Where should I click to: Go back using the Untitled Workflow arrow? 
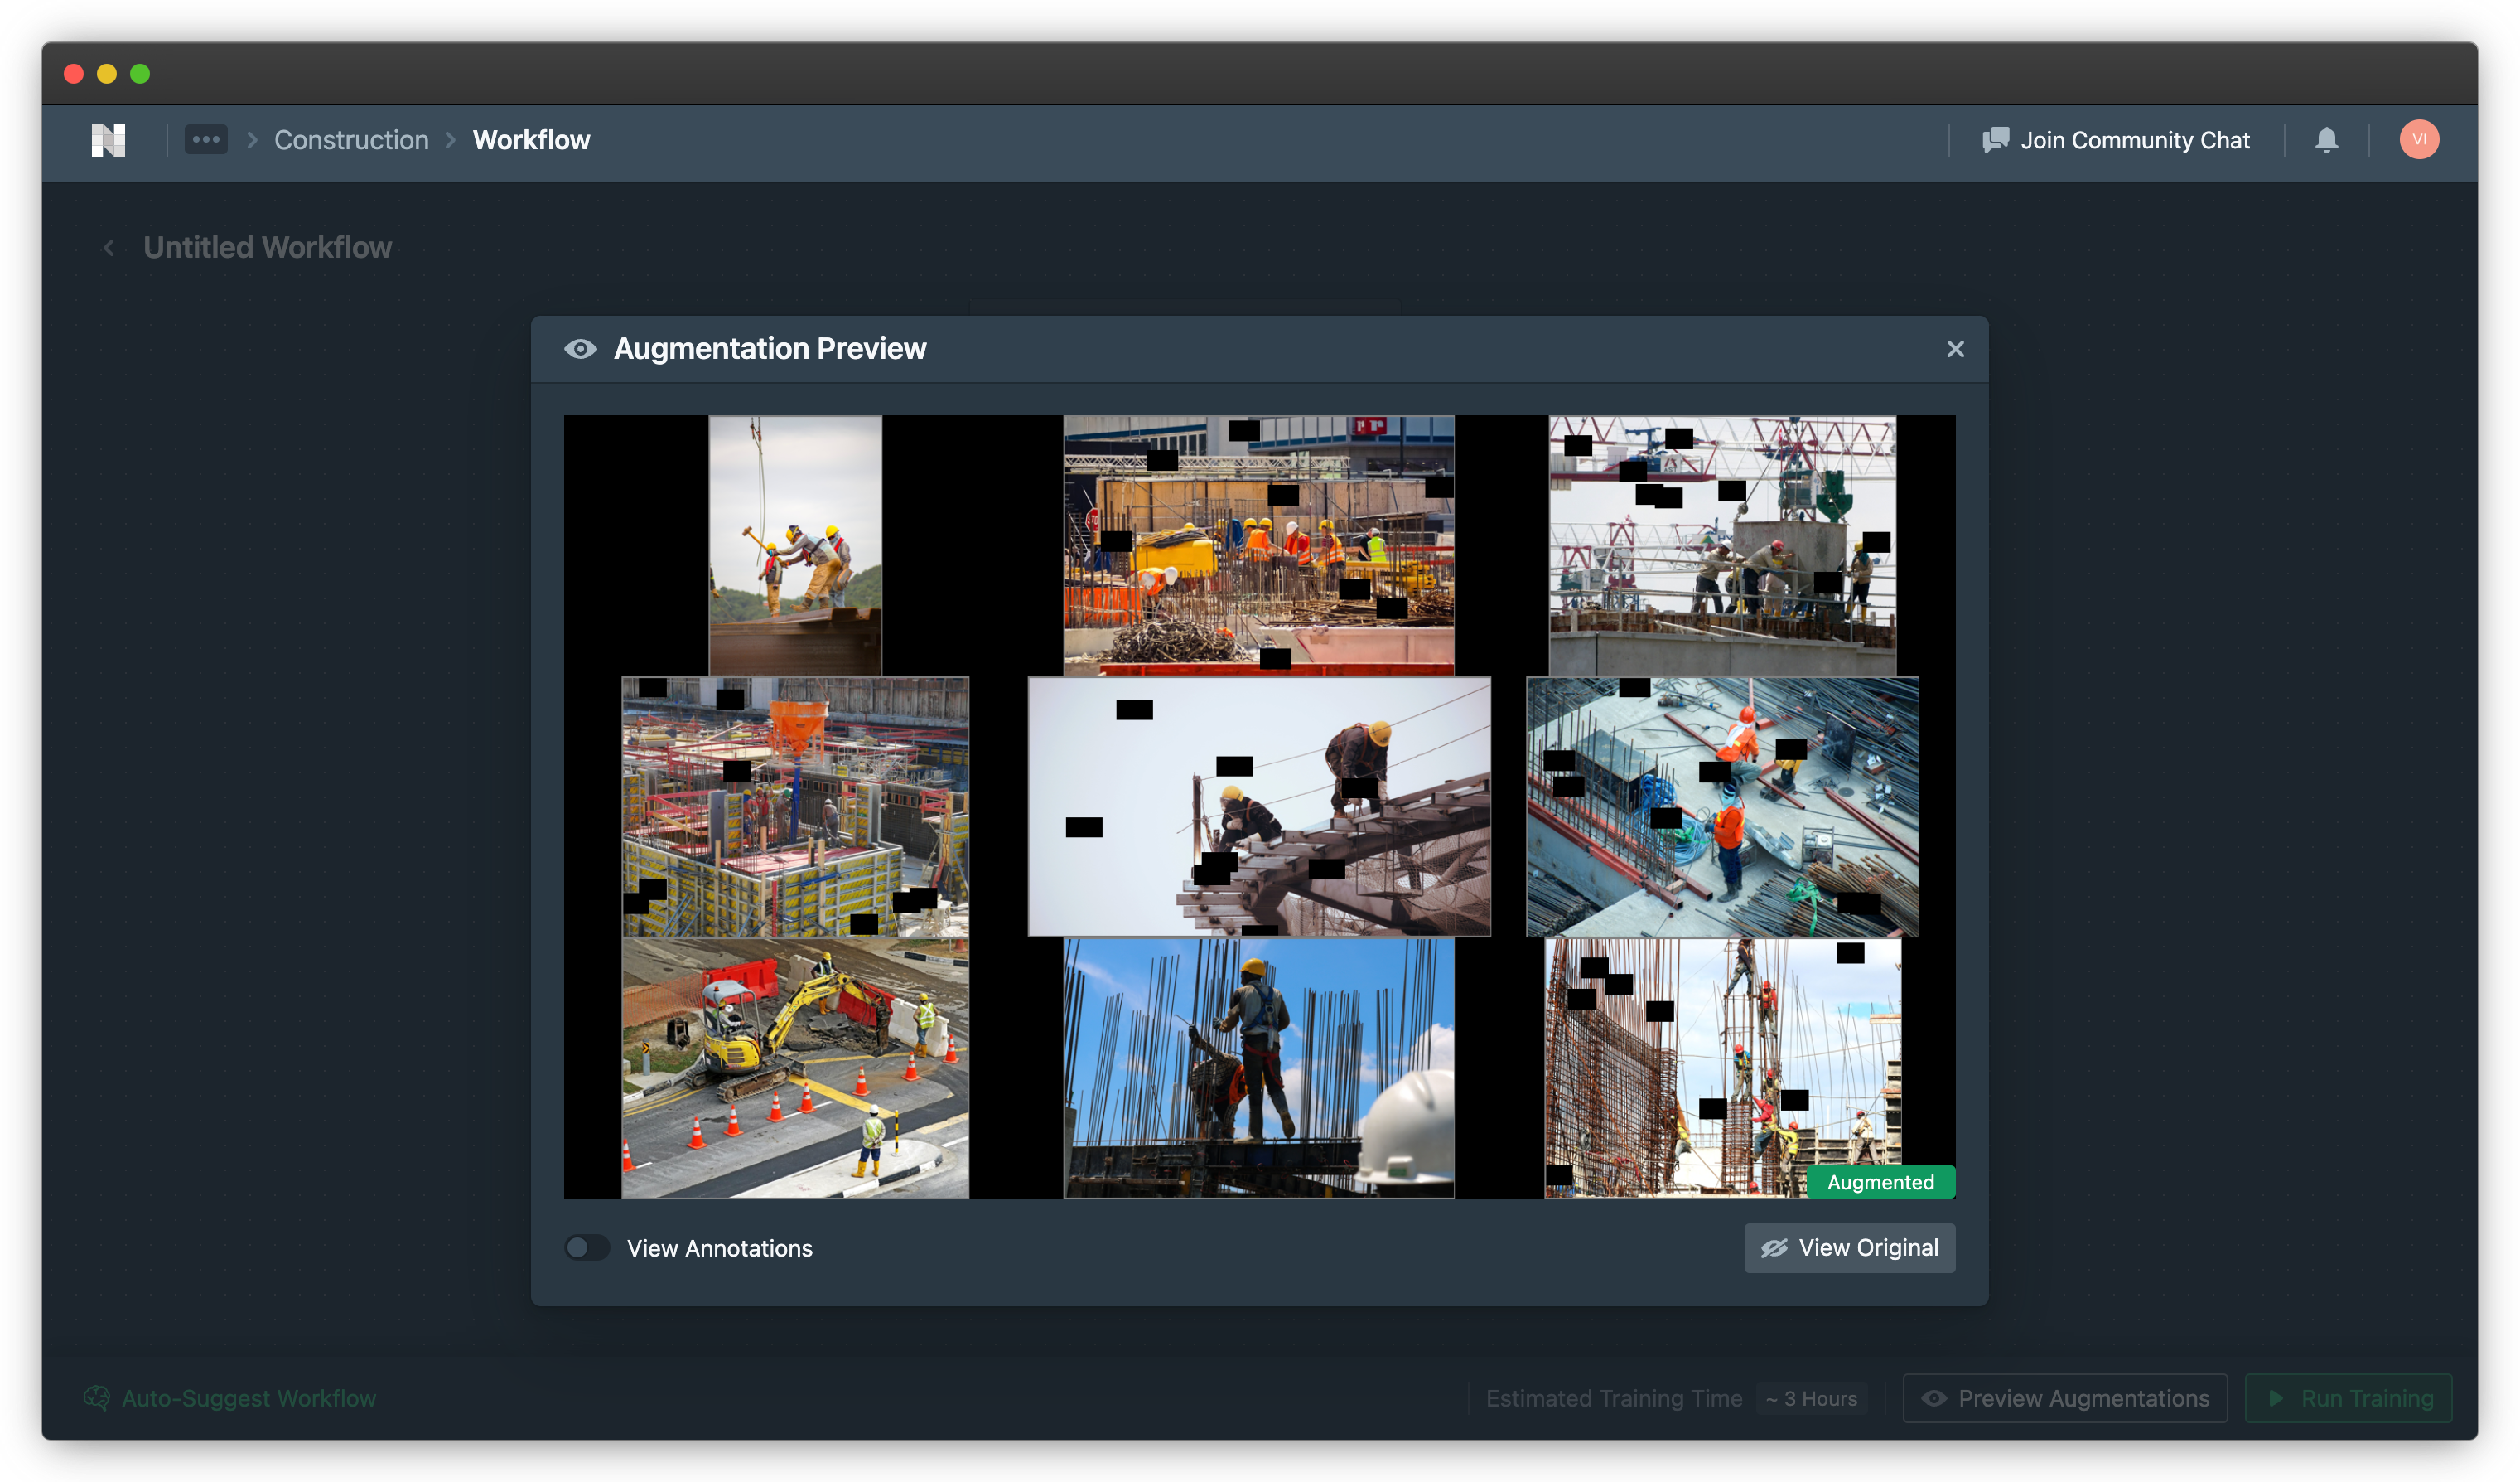click(109, 247)
